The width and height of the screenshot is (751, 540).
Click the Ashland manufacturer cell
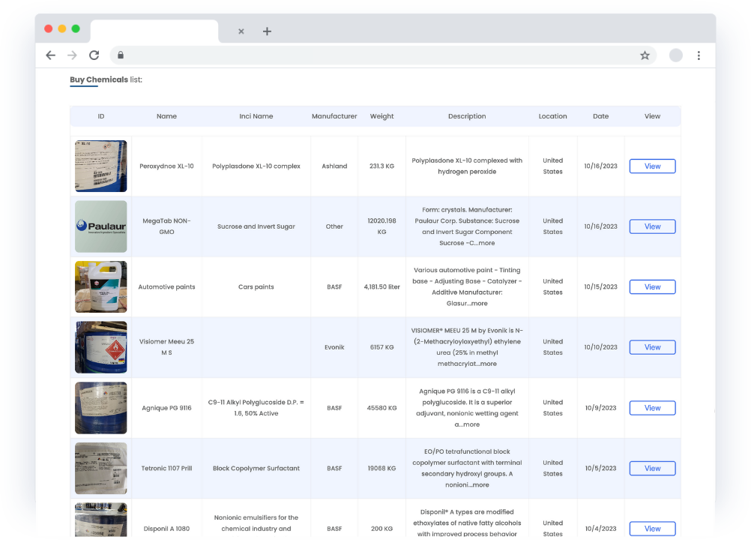coord(334,166)
